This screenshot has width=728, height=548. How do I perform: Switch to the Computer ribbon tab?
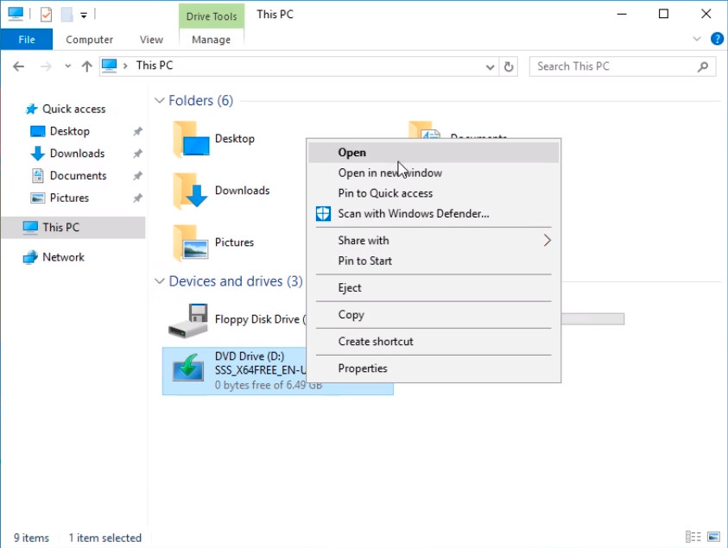[89, 40]
